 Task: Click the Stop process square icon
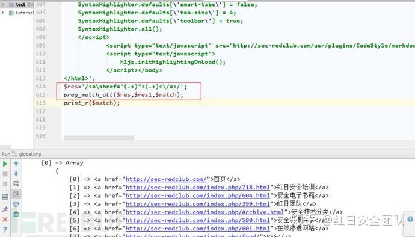click(5, 174)
